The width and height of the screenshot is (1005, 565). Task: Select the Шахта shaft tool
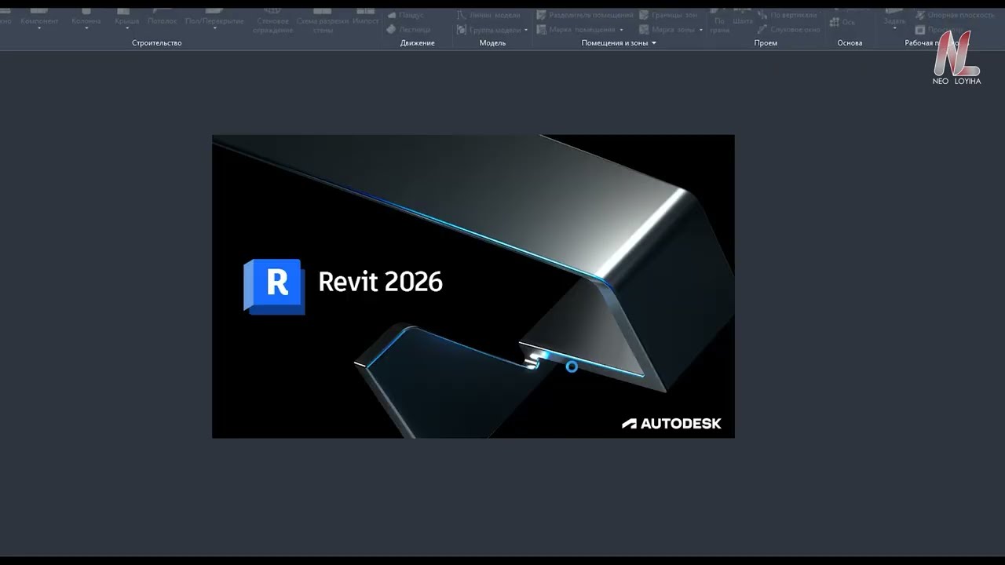tap(742, 17)
